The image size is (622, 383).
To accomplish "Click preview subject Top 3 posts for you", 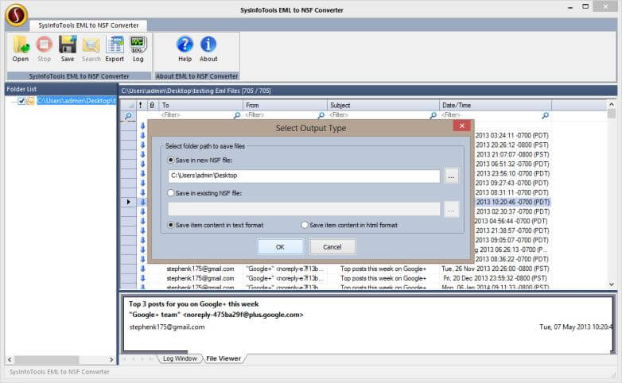I will click(x=193, y=304).
